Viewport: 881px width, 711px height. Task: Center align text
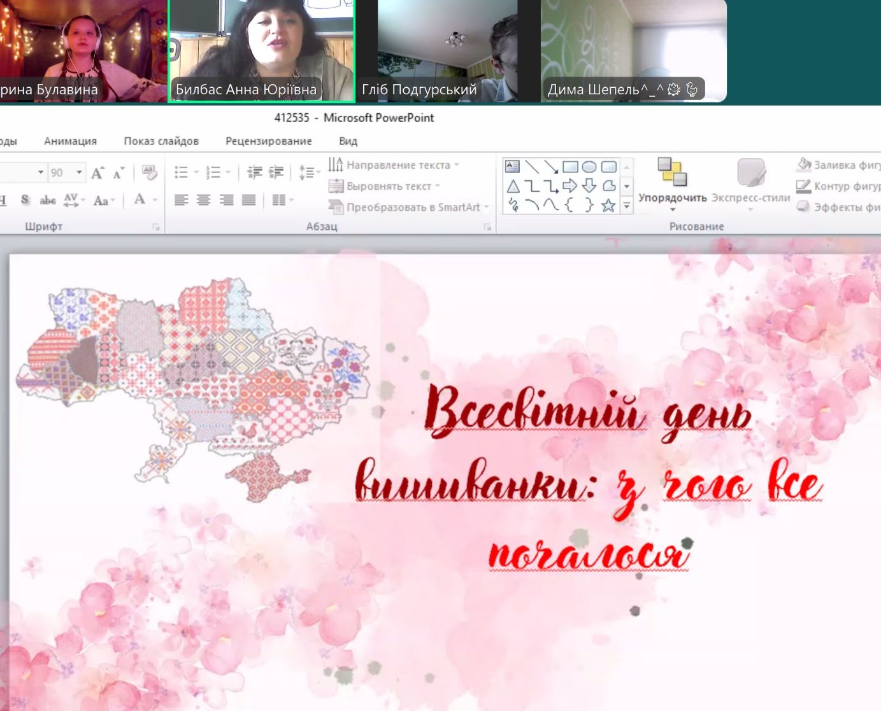(204, 200)
